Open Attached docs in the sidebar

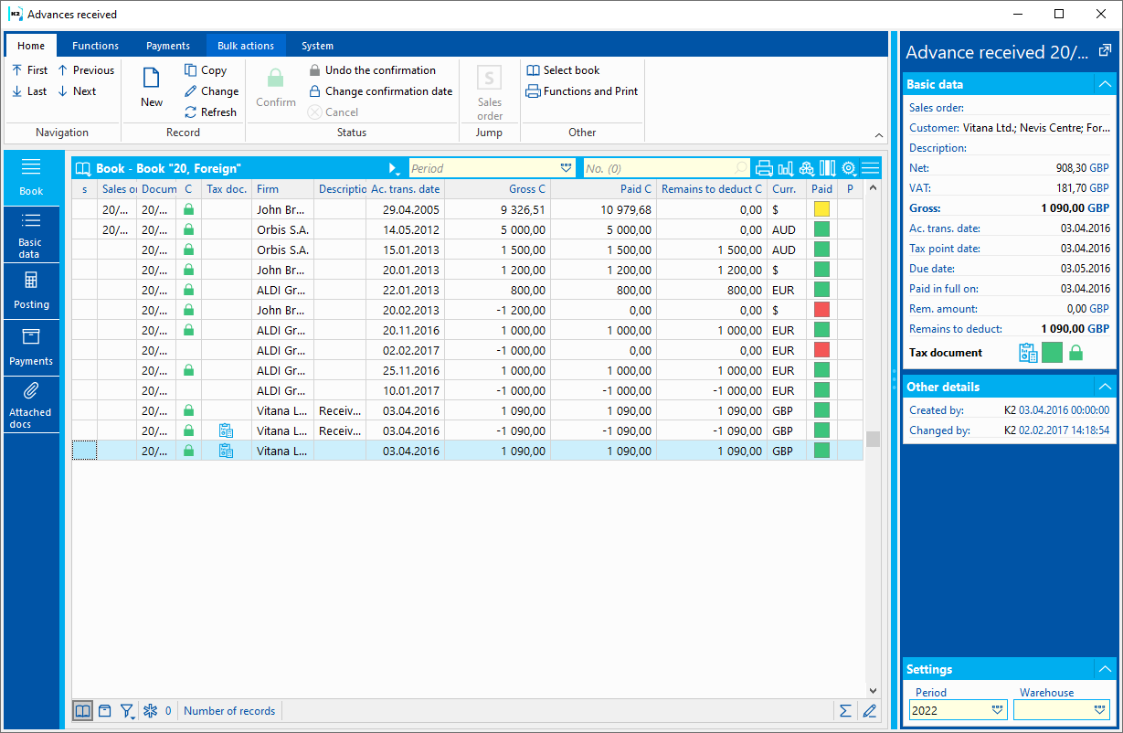[31, 403]
